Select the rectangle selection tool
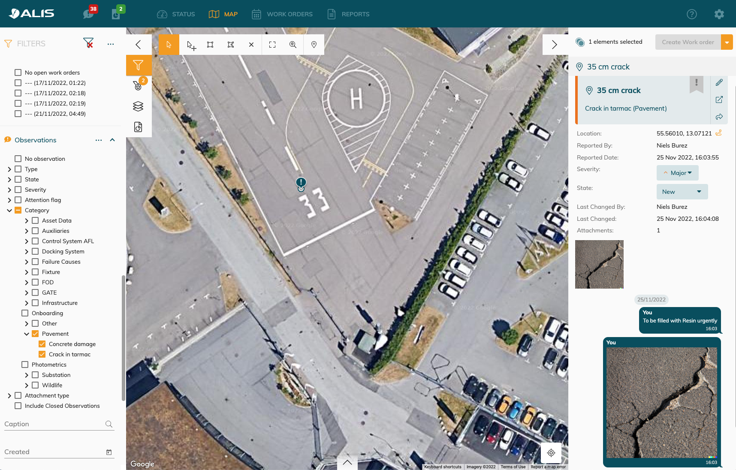 (210, 45)
